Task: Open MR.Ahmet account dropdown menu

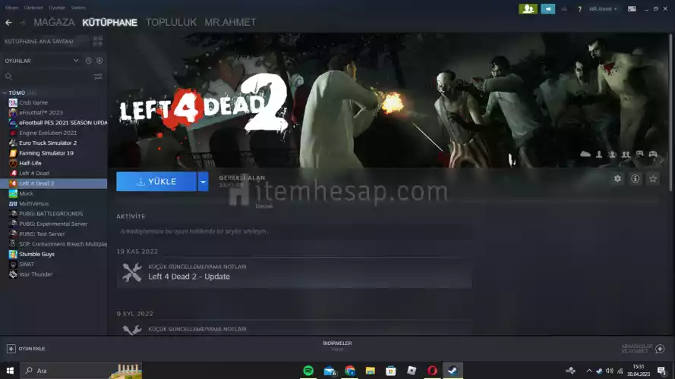Action: pyautogui.click(x=604, y=9)
